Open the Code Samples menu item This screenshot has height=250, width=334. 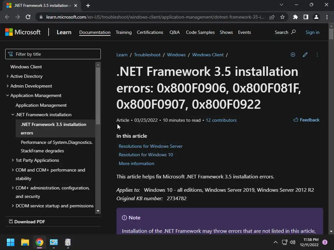pyautogui.click(x=200, y=32)
